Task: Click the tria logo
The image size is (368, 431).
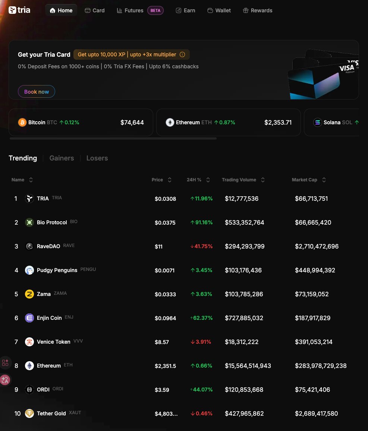Action: pyautogui.click(x=19, y=10)
